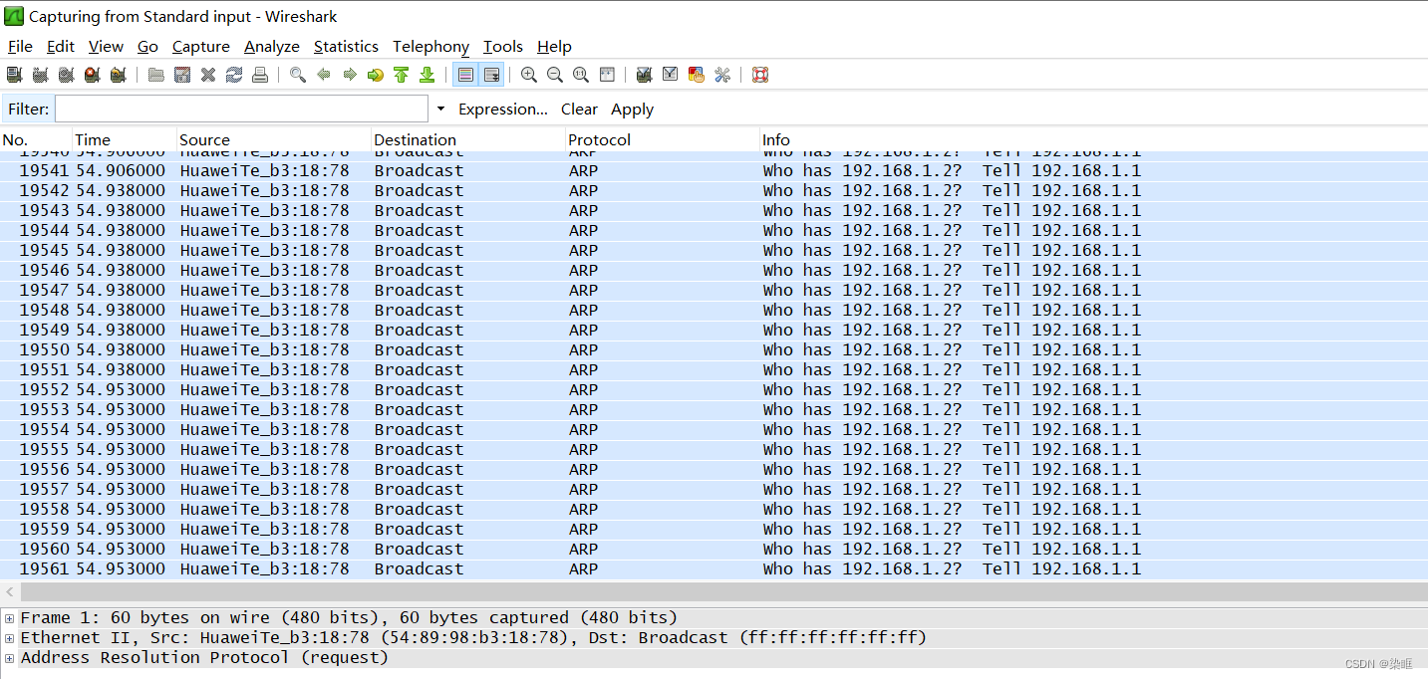
Task: Sort by the Source column header
Action: pyautogui.click(x=274, y=139)
